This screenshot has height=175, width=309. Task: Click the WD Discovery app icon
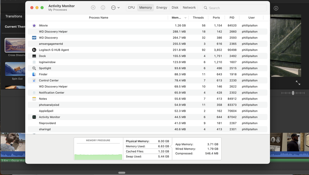pyautogui.click(x=34, y=38)
